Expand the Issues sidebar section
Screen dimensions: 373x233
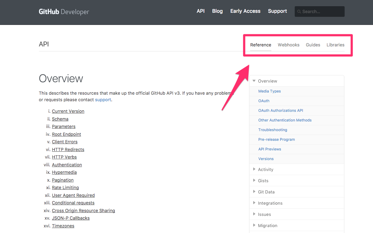(x=297, y=214)
